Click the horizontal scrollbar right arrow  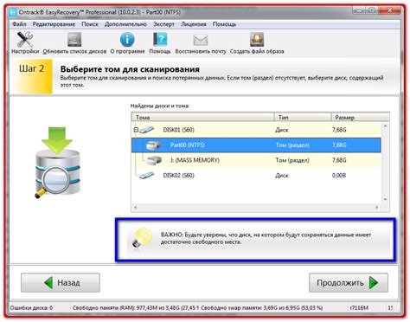(376, 207)
